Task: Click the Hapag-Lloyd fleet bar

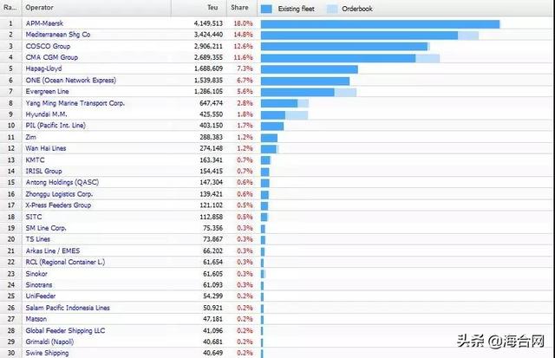Action: pyautogui.click(x=310, y=69)
